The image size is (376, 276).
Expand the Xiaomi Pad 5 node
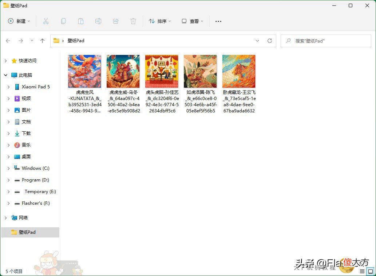coord(9,87)
